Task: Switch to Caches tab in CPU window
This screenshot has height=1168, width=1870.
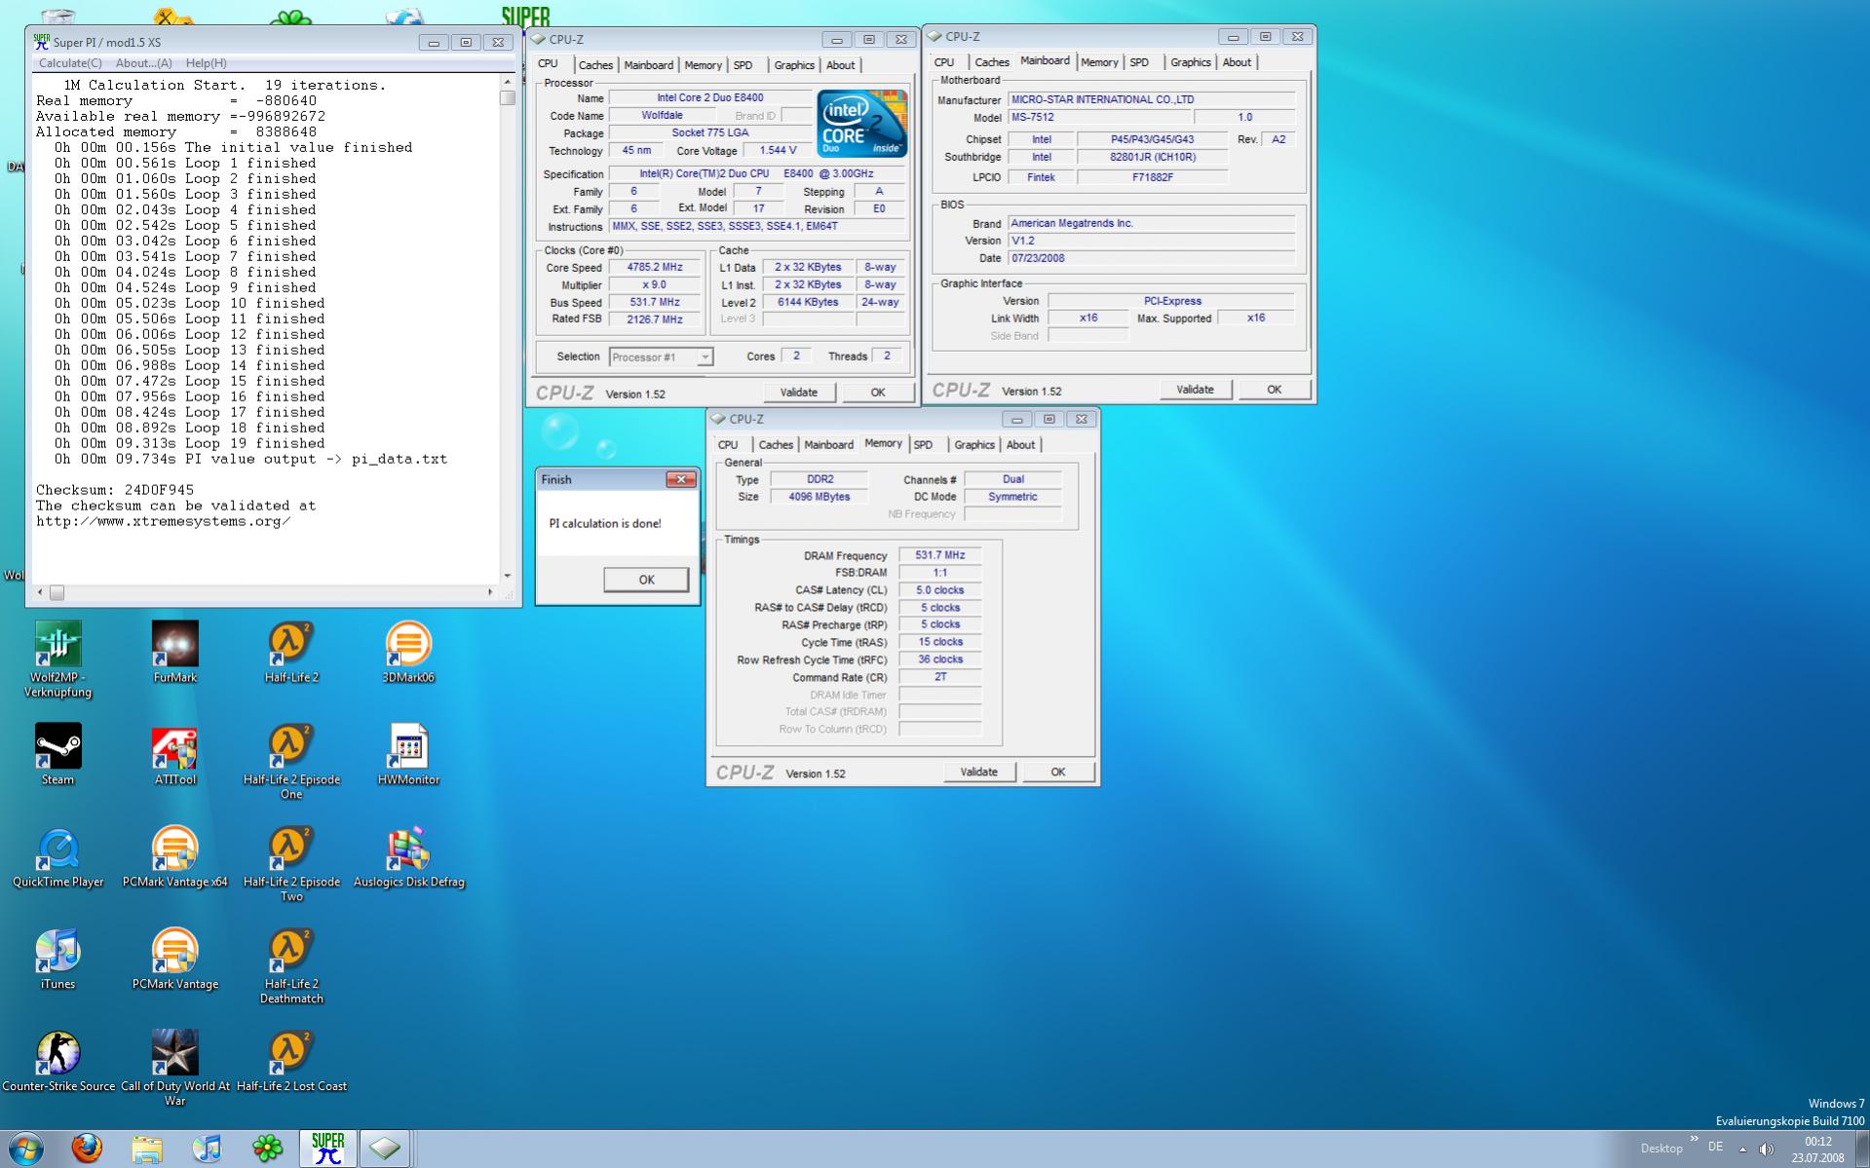Action: click(595, 65)
